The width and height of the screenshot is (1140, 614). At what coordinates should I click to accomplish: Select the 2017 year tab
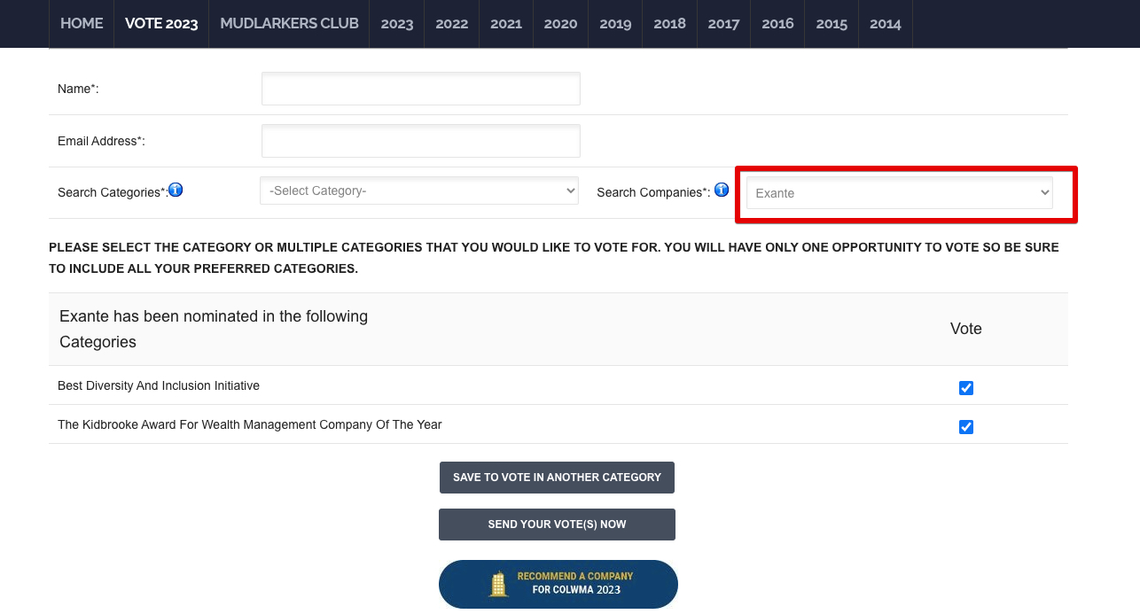point(723,24)
